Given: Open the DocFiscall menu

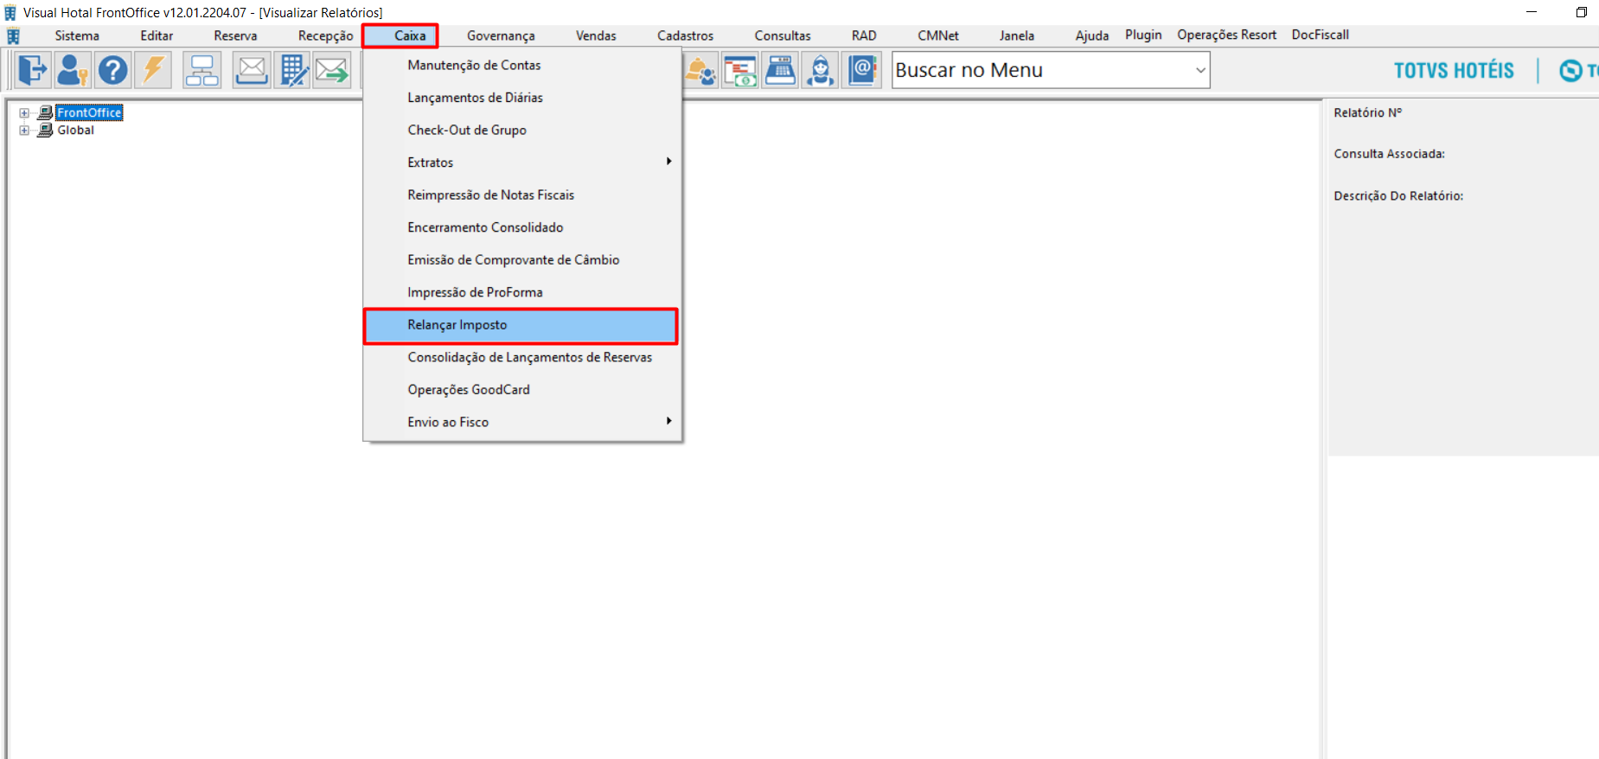Looking at the screenshot, I should (1320, 35).
